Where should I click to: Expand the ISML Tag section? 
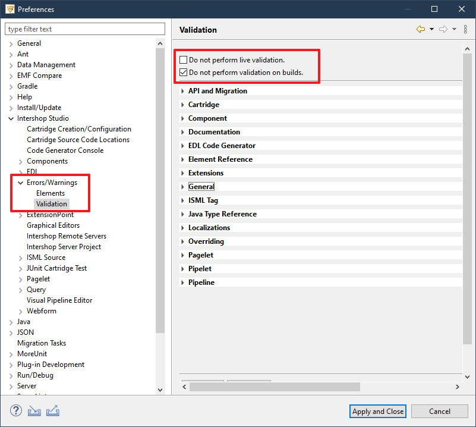pos(182,200)
